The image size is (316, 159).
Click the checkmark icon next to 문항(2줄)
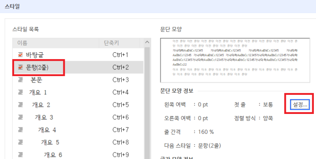click(20, 67)
